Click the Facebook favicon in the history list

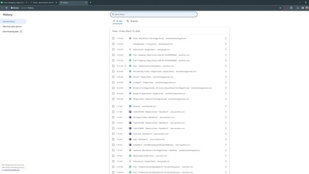tap(130, 106)
